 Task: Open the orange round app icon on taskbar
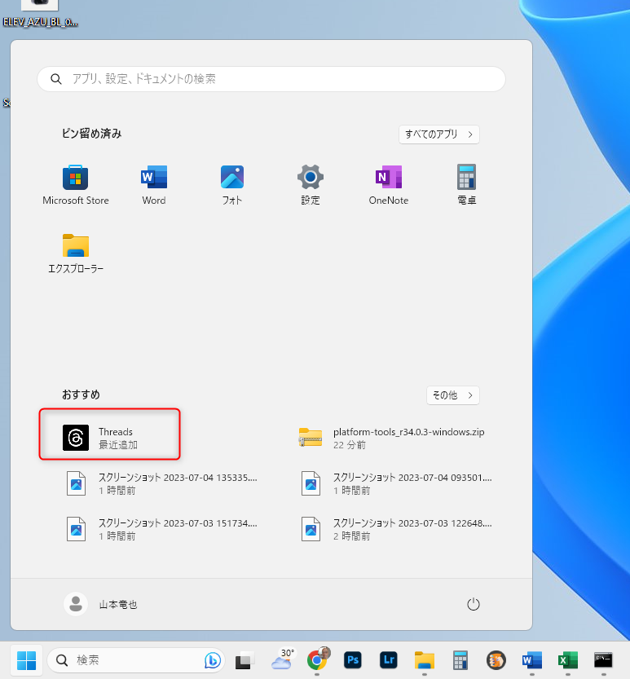(496, 660)
